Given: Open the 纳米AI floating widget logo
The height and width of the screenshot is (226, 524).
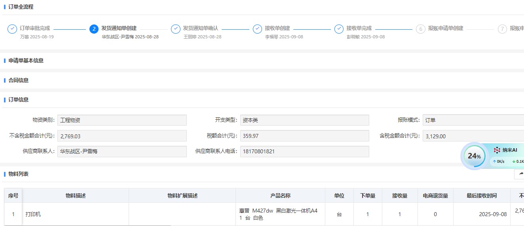Looking at the screenshot, I should click(497, 150).
